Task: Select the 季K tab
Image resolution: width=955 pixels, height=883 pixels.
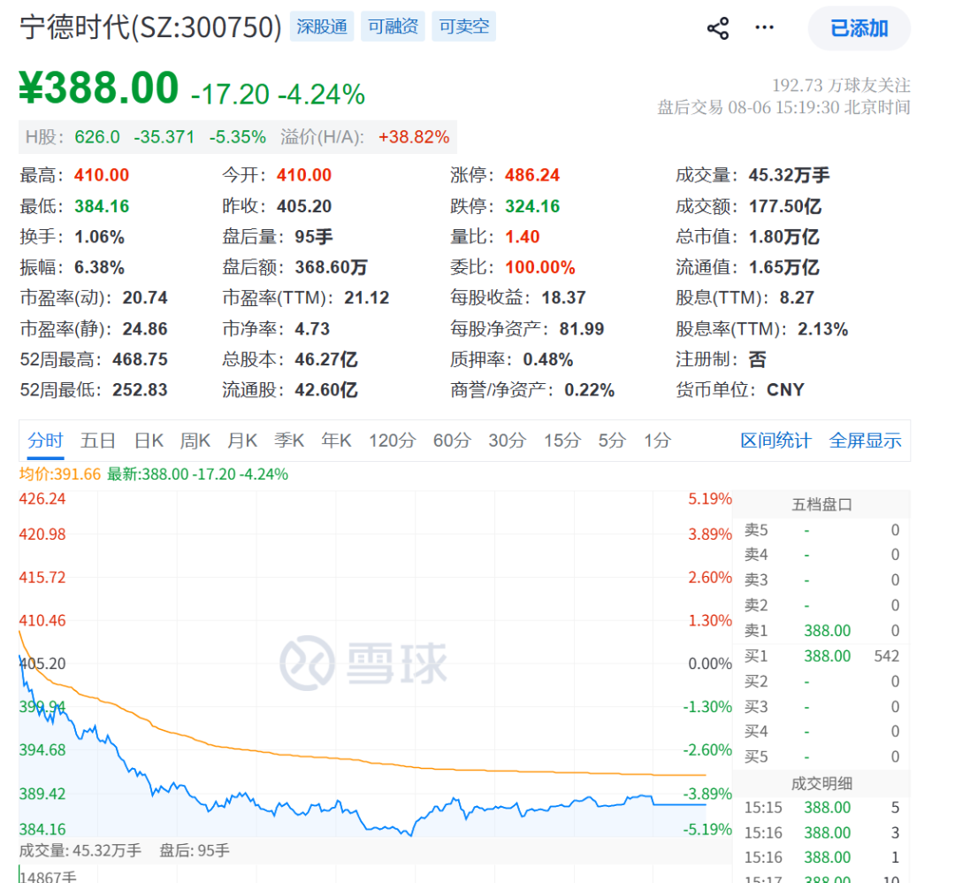Action: point(288,440)
